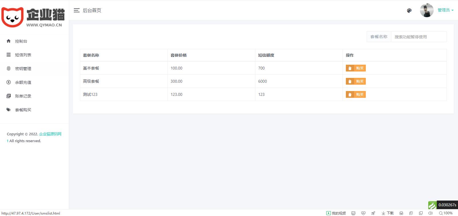Click the price 300.00 cell
Image resolution: width=458 pixels, height=216 pixels.
click(x=211, y=81)
